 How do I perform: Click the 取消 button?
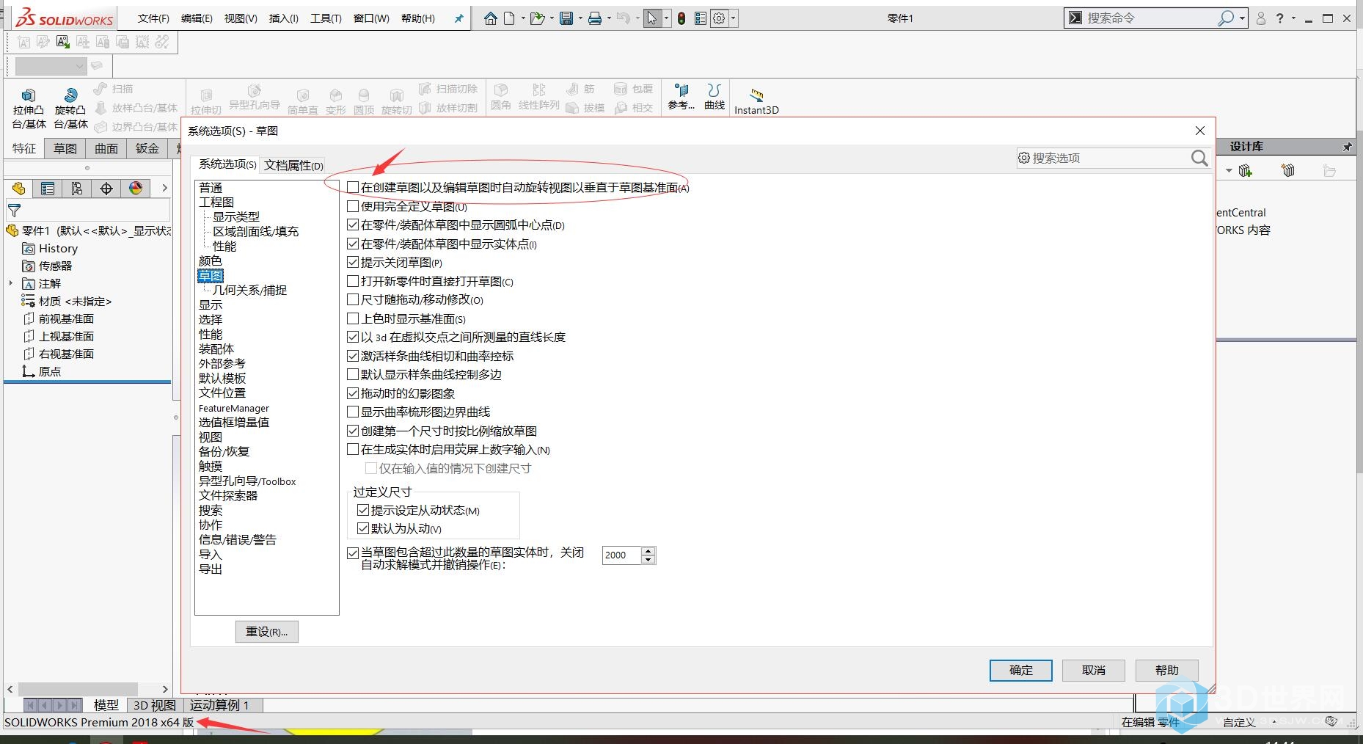click(x=1093, y=670)
